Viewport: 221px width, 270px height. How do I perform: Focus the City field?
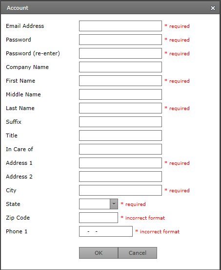coord(121,190)
